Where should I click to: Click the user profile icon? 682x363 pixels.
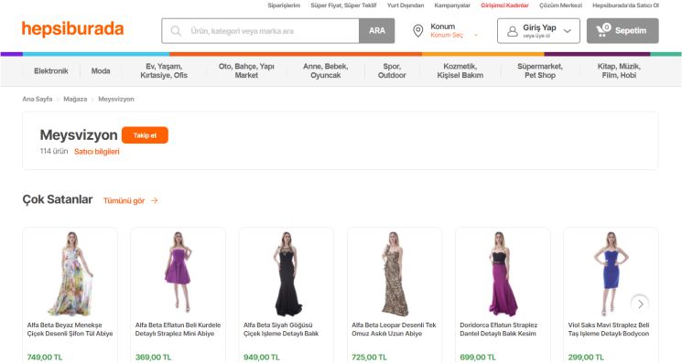coord(513,31)
